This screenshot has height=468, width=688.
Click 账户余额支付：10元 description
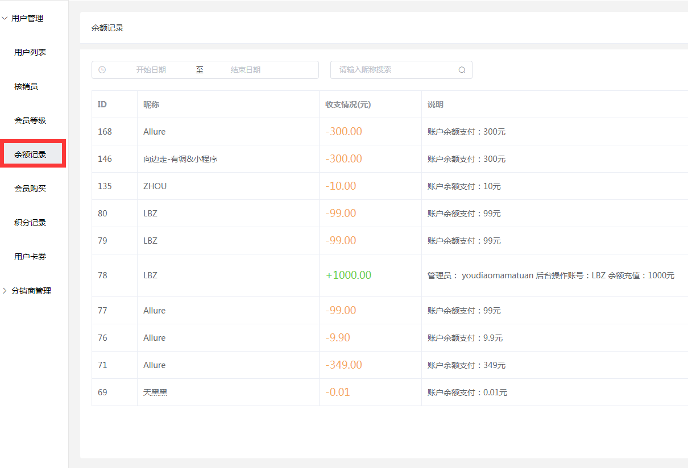(x=464, y=186)
